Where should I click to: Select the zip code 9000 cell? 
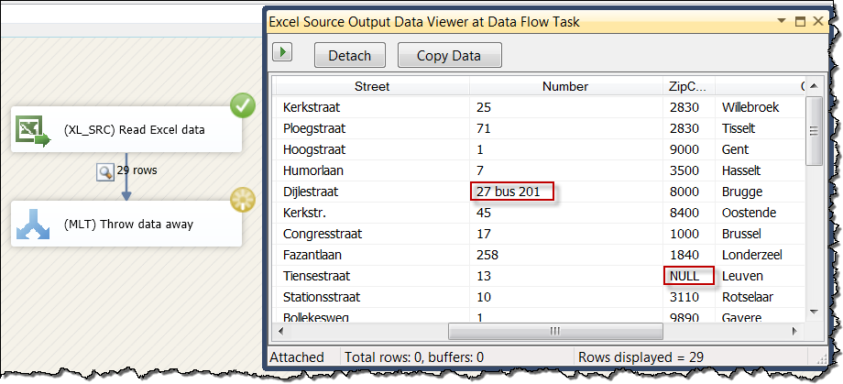(689, 149)
